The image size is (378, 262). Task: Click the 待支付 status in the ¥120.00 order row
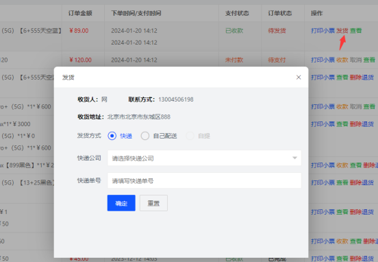tap(277, 60)
